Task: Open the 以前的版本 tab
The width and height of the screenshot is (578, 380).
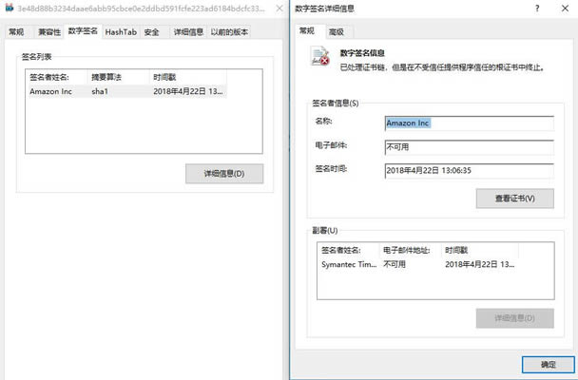Action: point(229,31)
